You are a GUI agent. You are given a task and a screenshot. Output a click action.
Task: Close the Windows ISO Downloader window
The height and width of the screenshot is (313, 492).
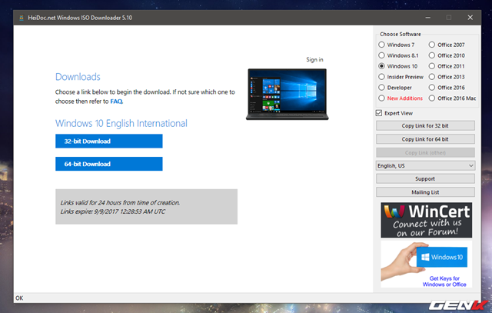tap(470, 18)
